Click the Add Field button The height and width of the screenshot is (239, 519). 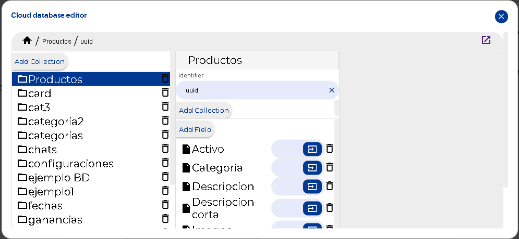(x=195, y=129)
